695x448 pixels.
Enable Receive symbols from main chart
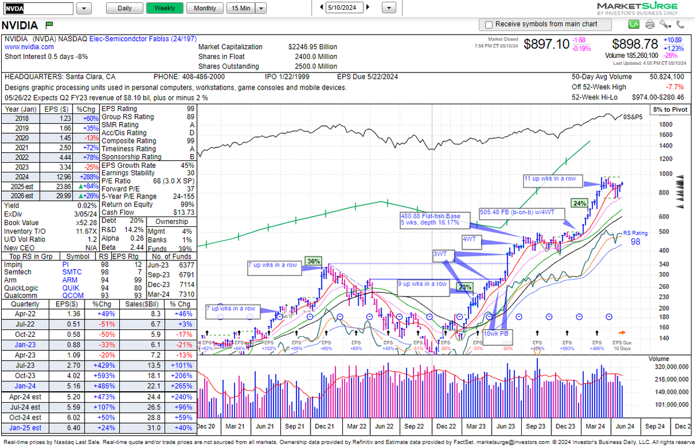pos(489,24)
